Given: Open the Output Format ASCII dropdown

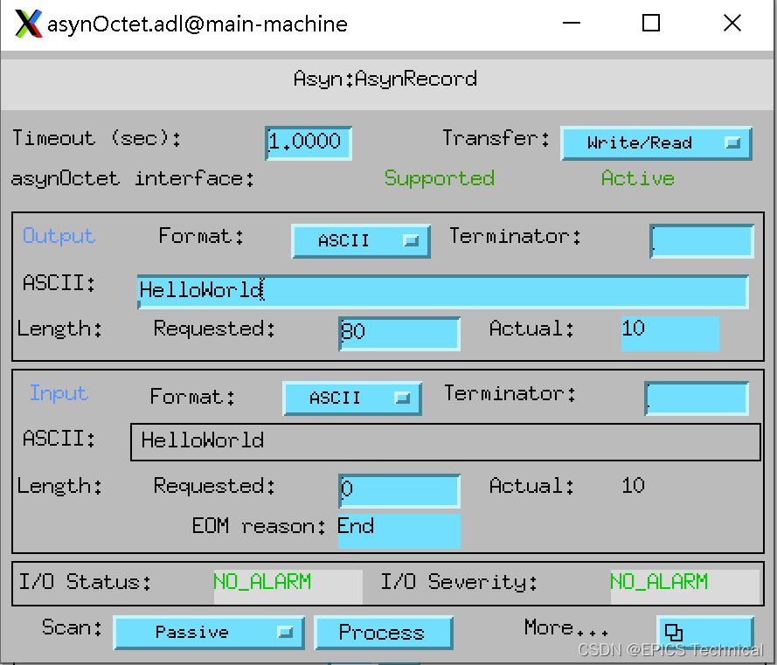Looking at the screenshot, I should point(361,242).
